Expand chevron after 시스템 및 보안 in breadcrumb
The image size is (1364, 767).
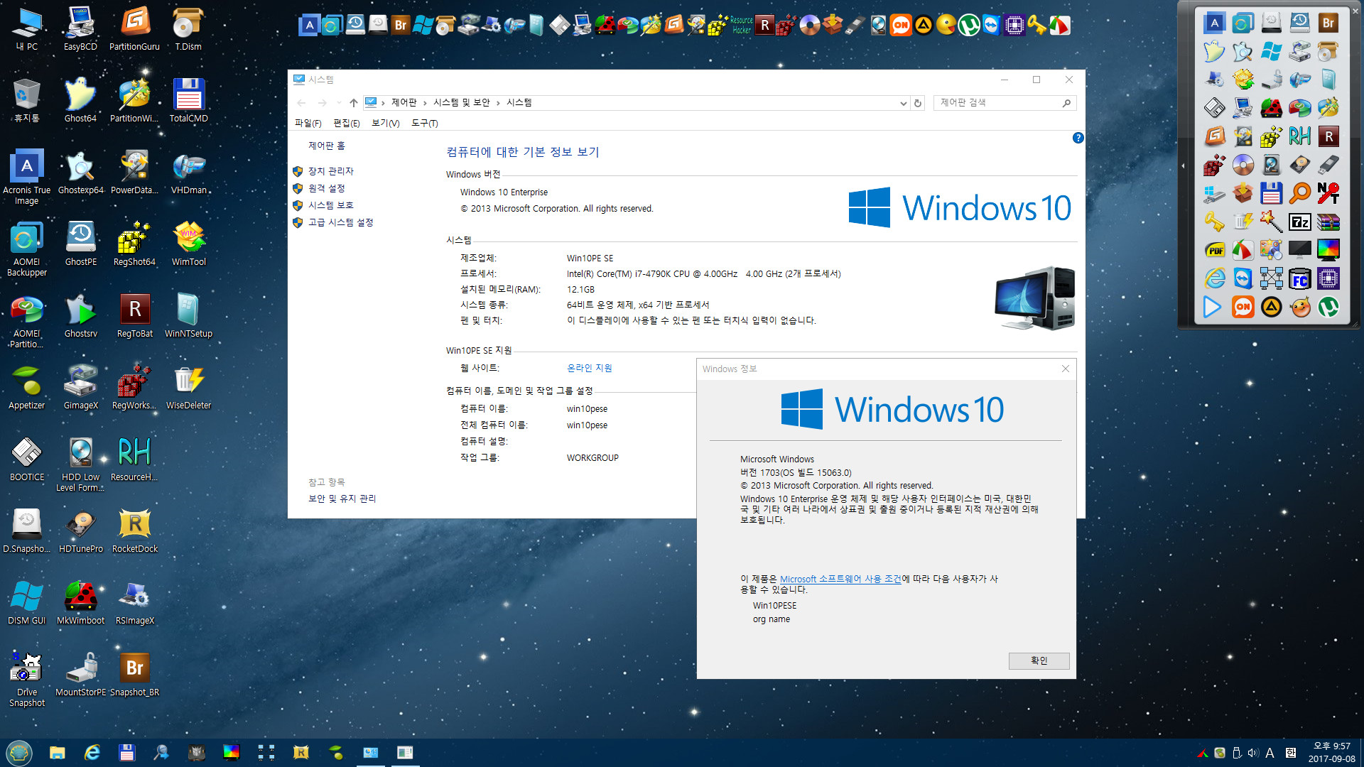tap(498, 103)
